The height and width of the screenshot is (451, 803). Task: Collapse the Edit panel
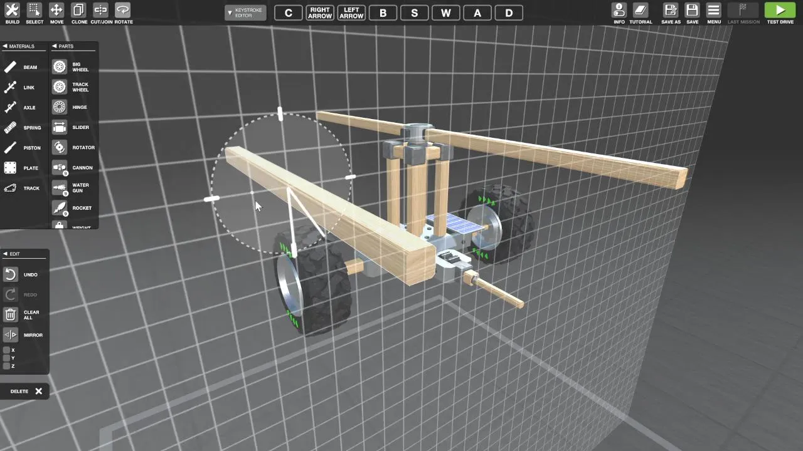[5, 254]
